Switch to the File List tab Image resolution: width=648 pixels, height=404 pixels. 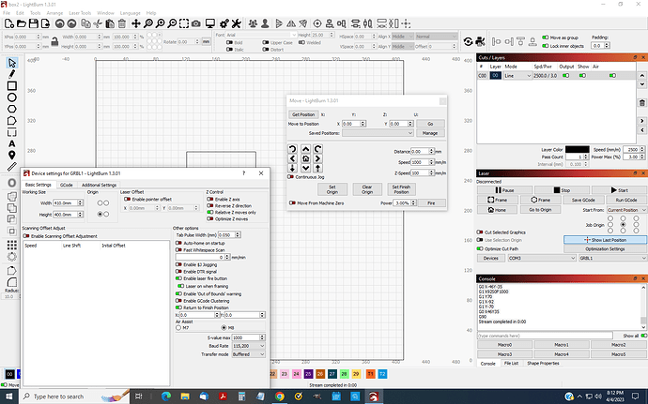(511, 364)
